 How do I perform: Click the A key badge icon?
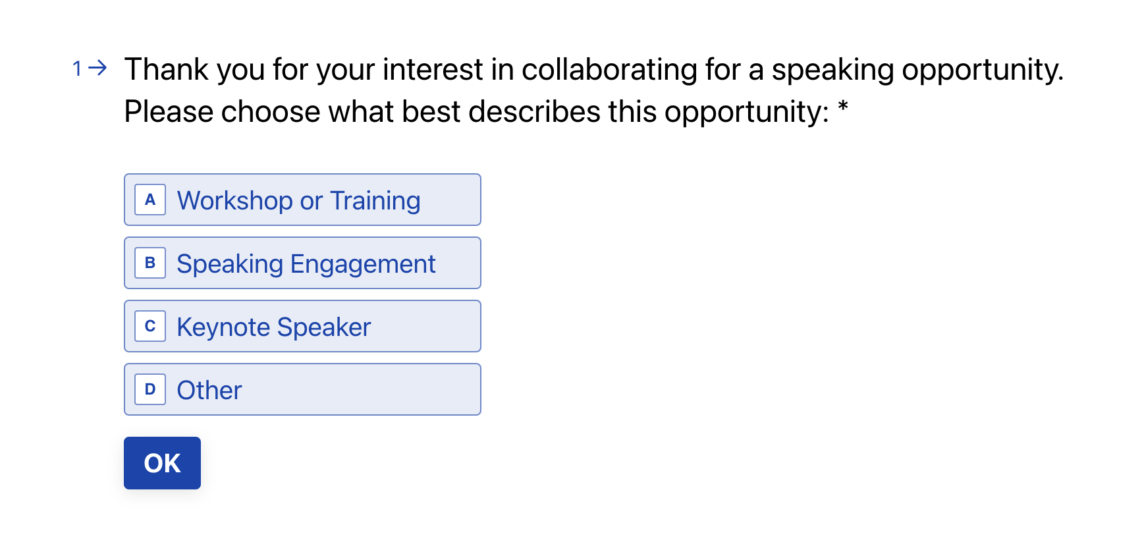[x=150, y=200]
